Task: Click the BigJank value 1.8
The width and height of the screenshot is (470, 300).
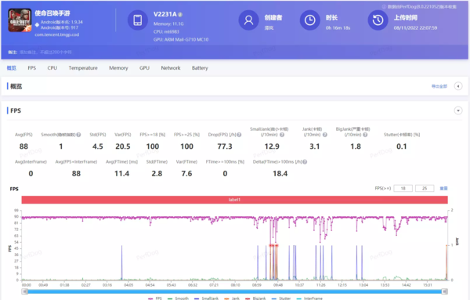Action: (x=356, y=146)
